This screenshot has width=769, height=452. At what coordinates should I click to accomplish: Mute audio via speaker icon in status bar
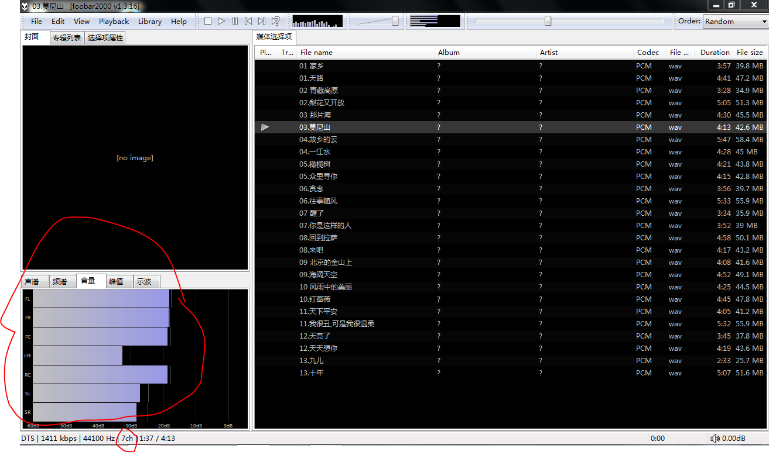tap(716, 438)
